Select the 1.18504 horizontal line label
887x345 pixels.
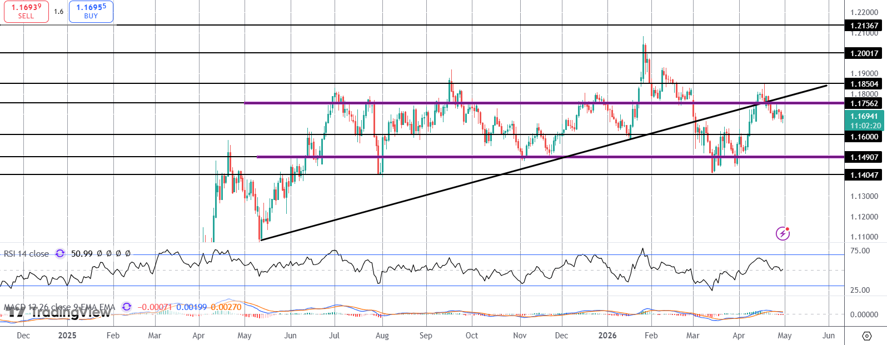[864, 84]
